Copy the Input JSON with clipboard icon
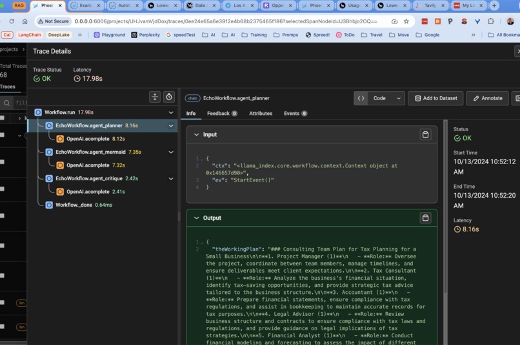The height and width of the screenshot is (345, 520). coord(426,134)
